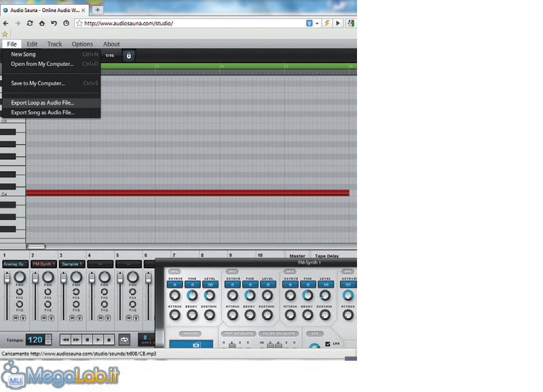Toggle the snap lock icon

click(x=129, y=56)
